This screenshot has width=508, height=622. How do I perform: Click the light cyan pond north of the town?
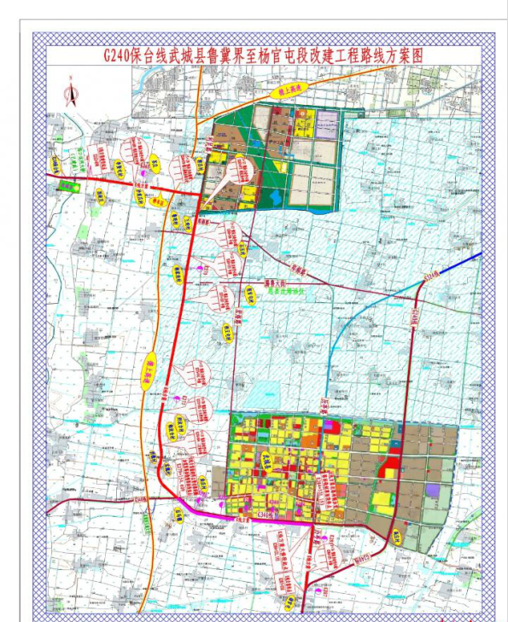pyautogui.click(x=265, y=391)
